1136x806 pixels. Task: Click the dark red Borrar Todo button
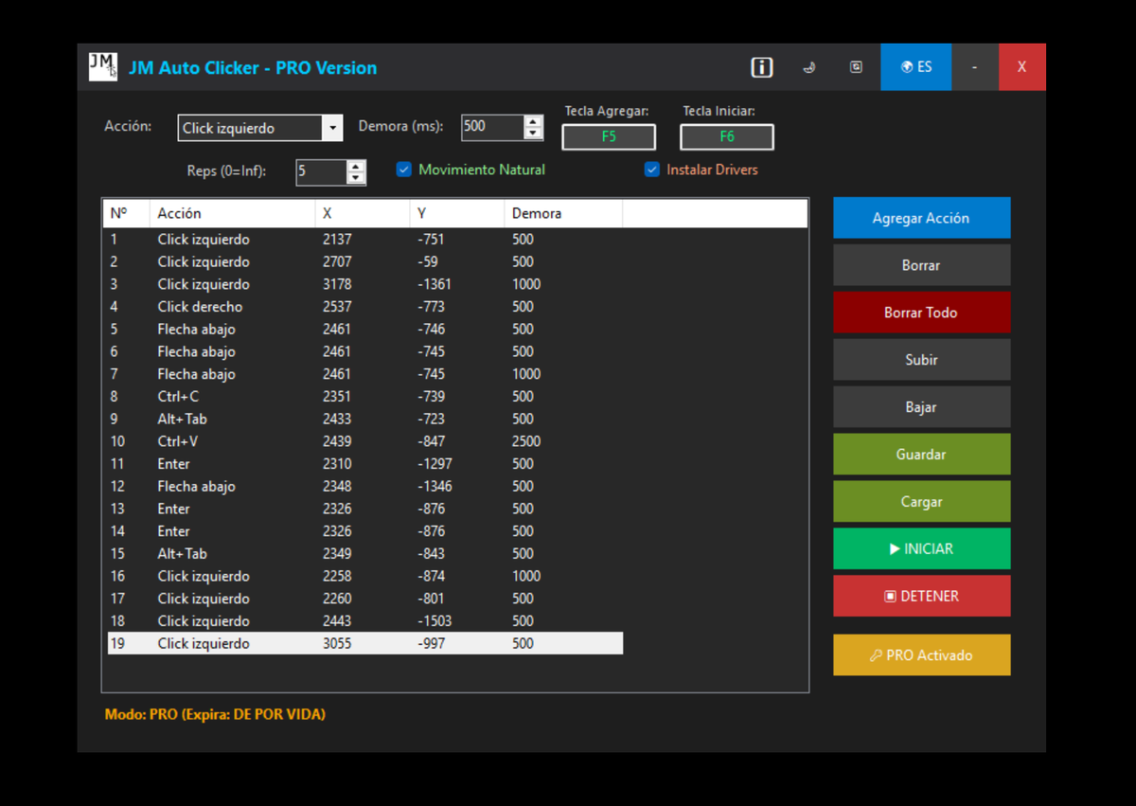point(921,313)
